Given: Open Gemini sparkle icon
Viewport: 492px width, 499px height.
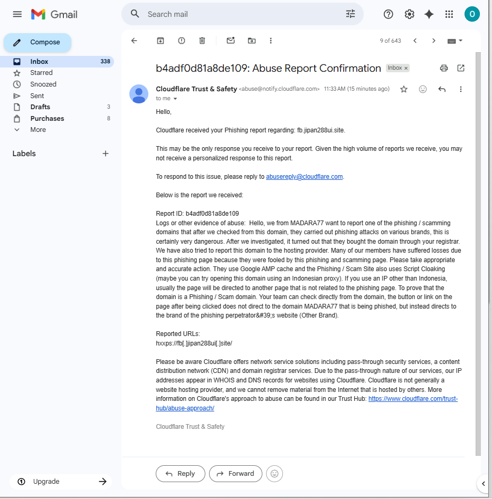Looking at the screenshot, I should [429, 14].
